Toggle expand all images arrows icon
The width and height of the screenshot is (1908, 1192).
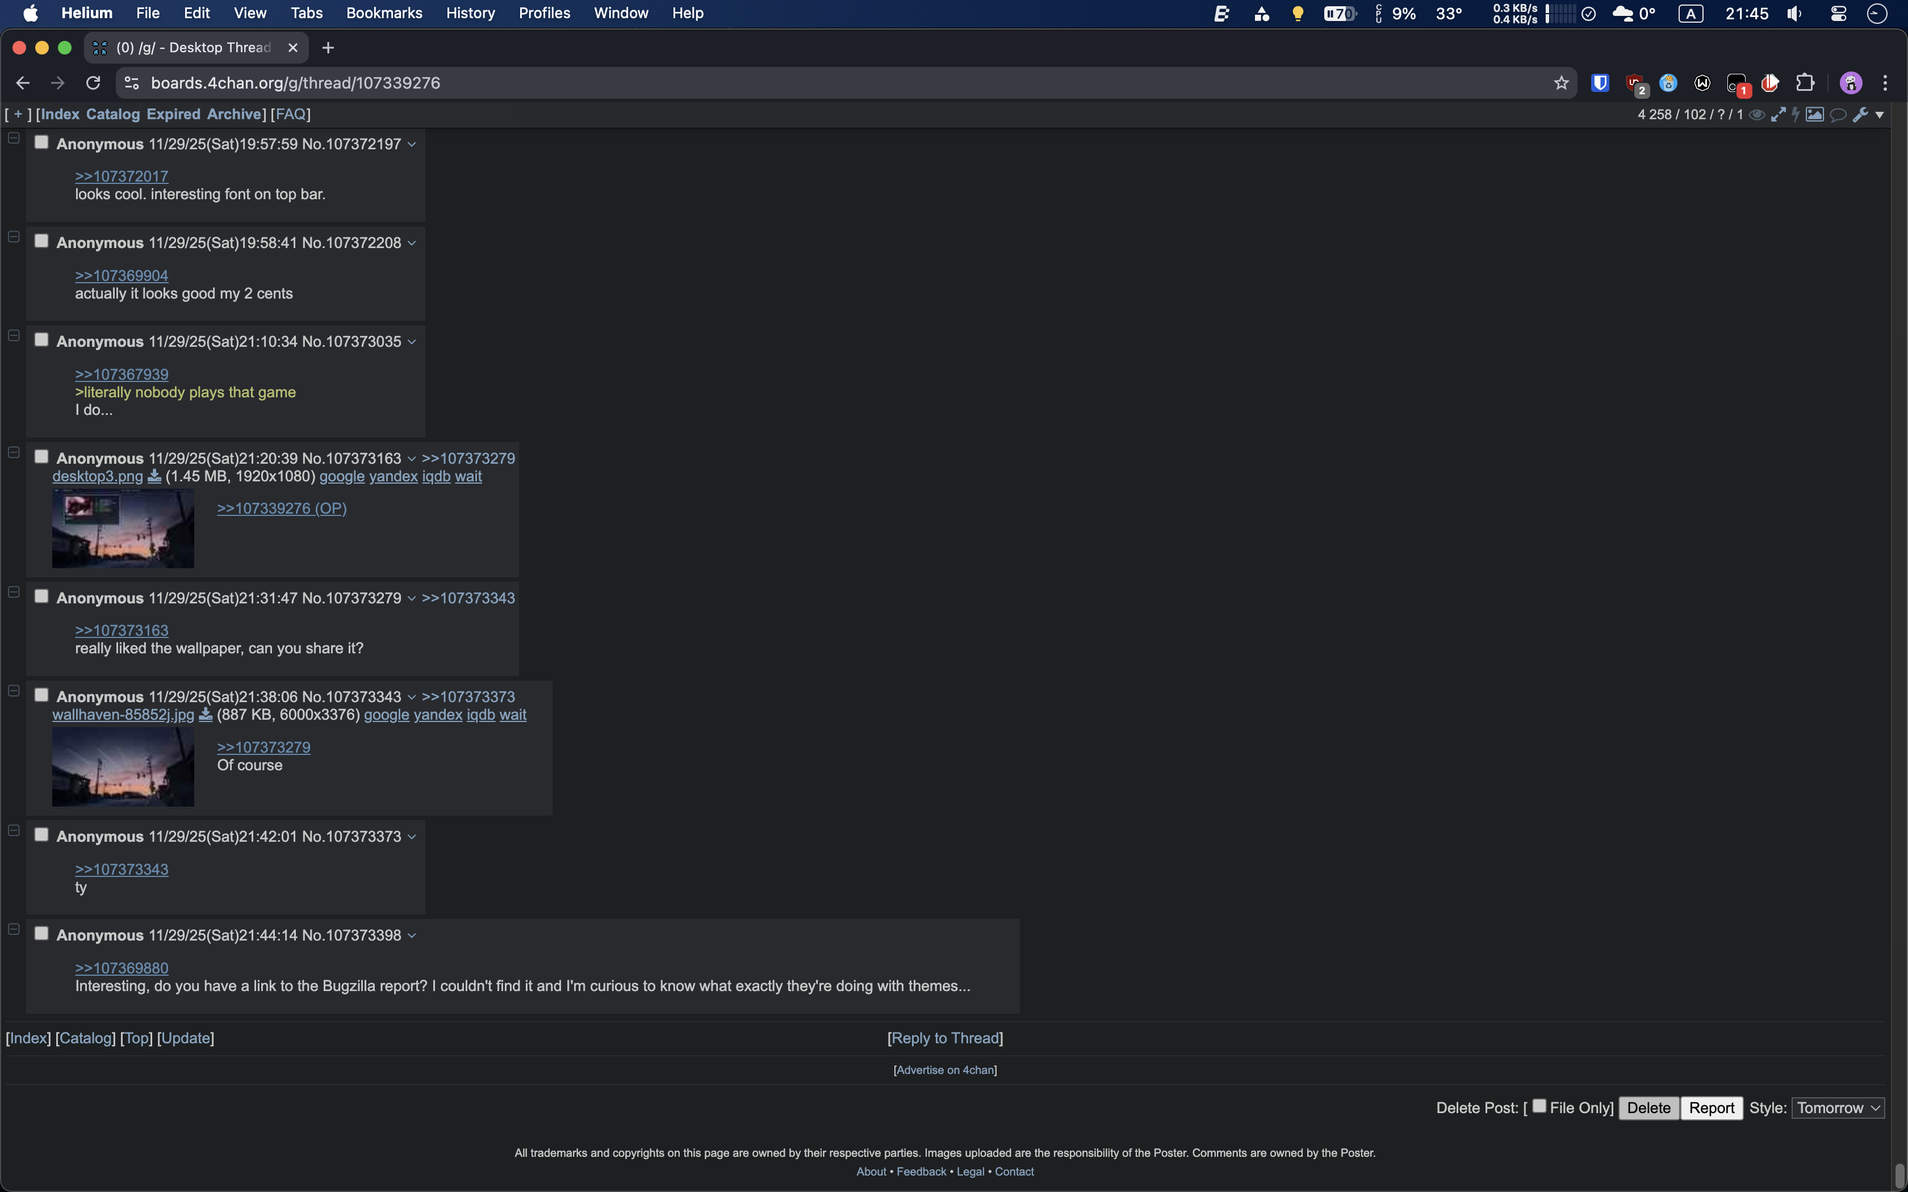[x=1778, y=114]
